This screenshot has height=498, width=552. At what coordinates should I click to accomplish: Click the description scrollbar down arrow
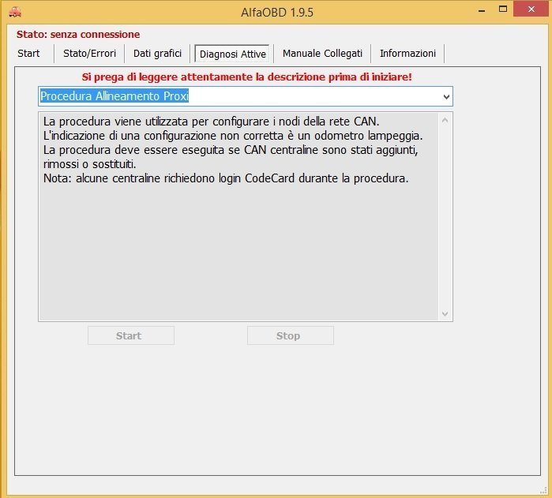445,313
